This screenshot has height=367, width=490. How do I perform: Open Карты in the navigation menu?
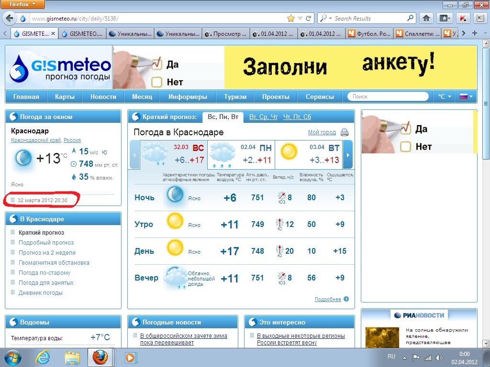click(x=65, y=97)
